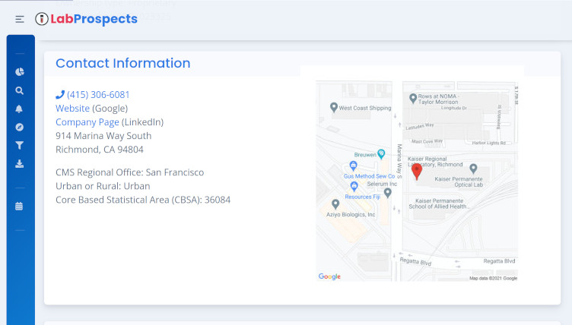
Task: Click the Resources Fiji shop marker
Action: point(354,187)
